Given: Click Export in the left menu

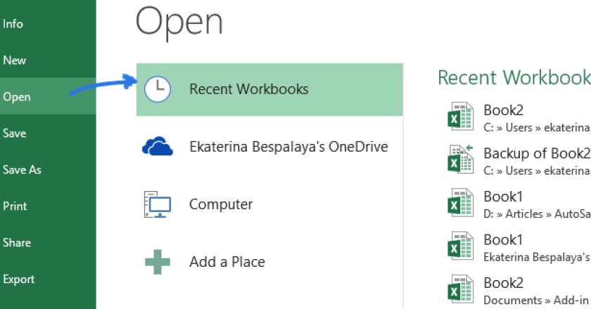Looking at the screenshot, I should click(x=19, y=280).
